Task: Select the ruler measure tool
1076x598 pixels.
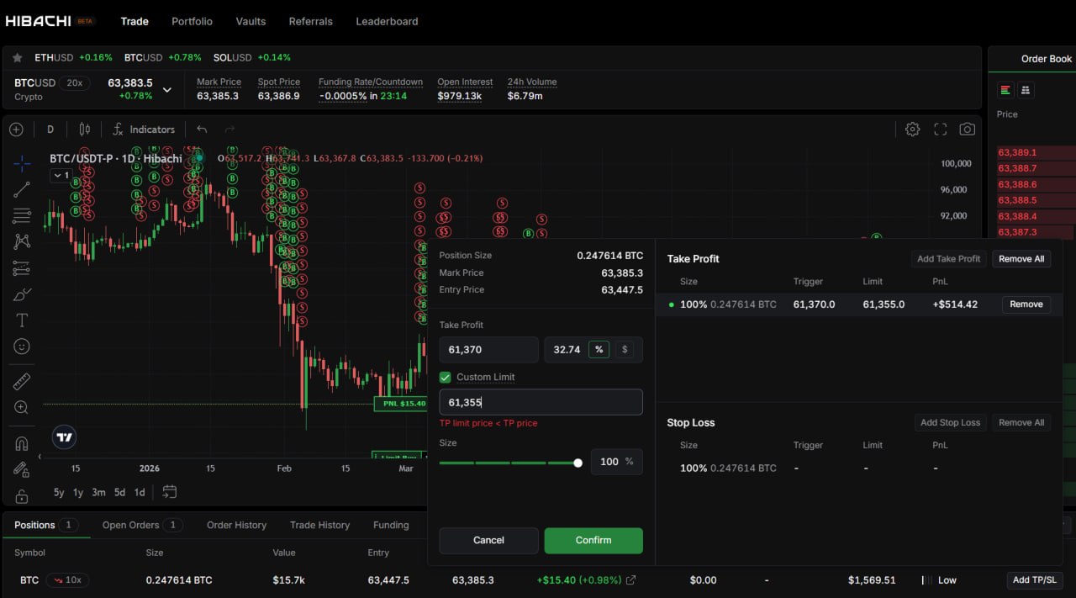Action: click(22, 381)
